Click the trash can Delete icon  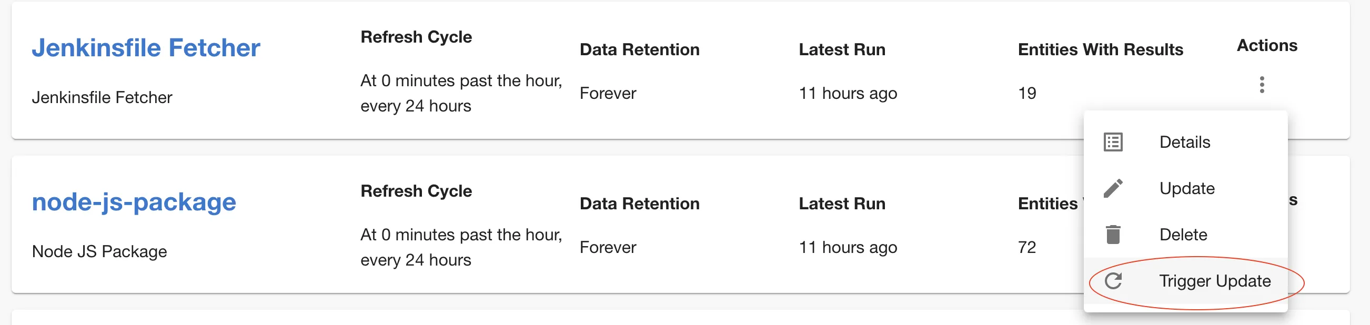tap(1113, 235)
